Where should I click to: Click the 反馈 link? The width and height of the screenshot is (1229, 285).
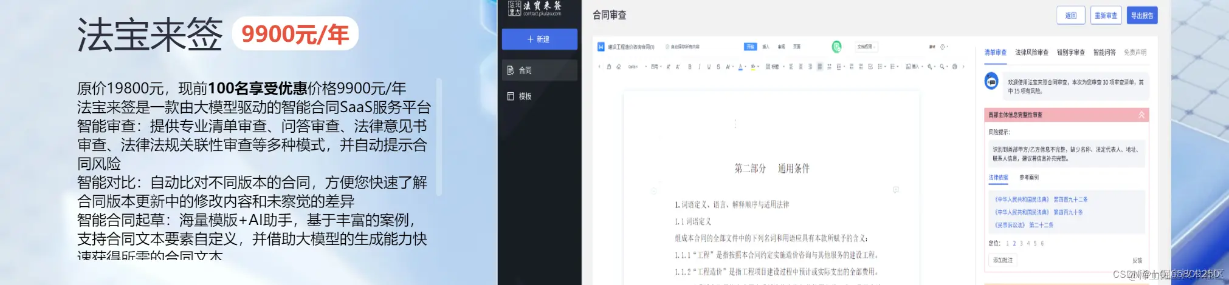pyautogui.click(x=1137, y=261)
